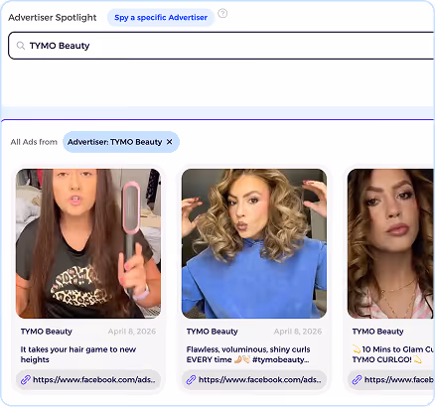435x407 pixels.
Task: Click link icon under hair game ad
Action: 26,379
